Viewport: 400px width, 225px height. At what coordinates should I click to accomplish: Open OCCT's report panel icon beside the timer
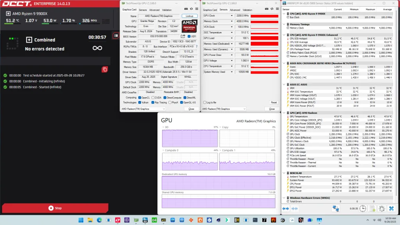point(116,36)
